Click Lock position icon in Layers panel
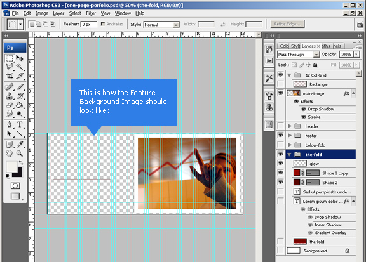Screen dimensions: 366x262 [x=308, y=65]
